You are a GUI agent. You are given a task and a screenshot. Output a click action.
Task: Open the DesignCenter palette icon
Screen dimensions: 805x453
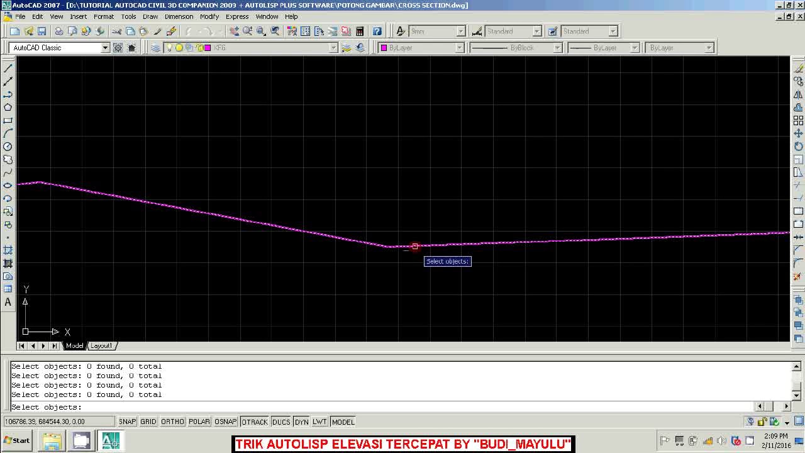pos(305,31)
